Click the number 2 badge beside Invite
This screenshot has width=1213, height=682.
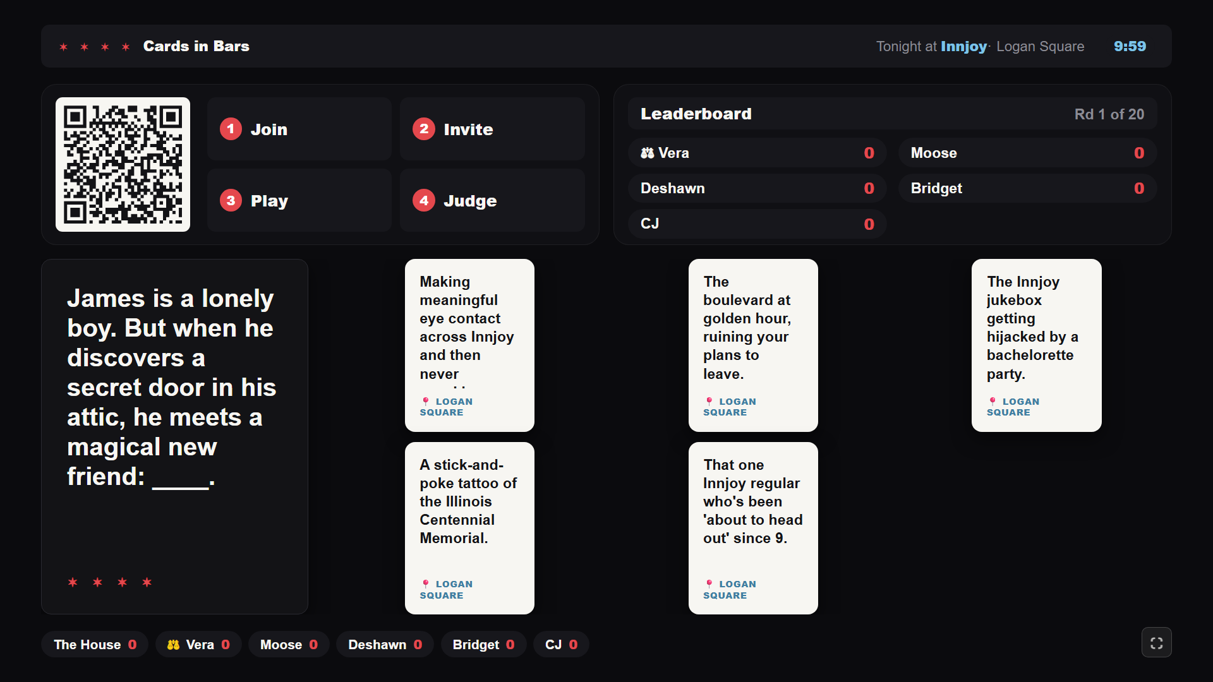tap(424, 129)
